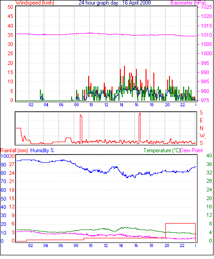The height and width of the screenshot is (259, 214).
Task: Click hour 06 on the bottom graph axis
Action: point(61,246)
